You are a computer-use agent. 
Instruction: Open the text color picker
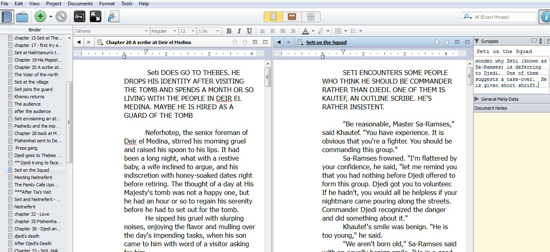305,31
